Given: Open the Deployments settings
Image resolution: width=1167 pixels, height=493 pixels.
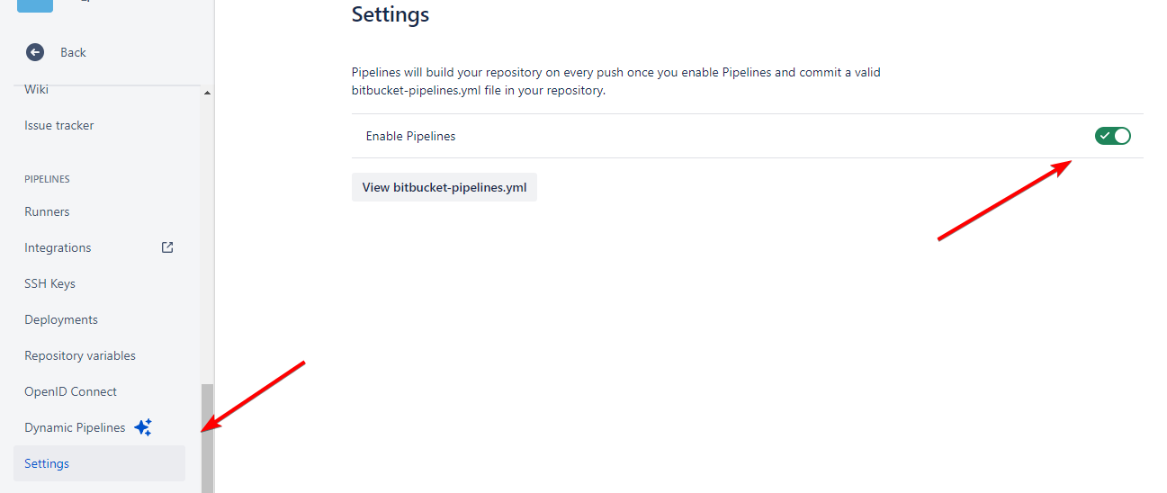Looking at the screenshot, I should (61, 319).
